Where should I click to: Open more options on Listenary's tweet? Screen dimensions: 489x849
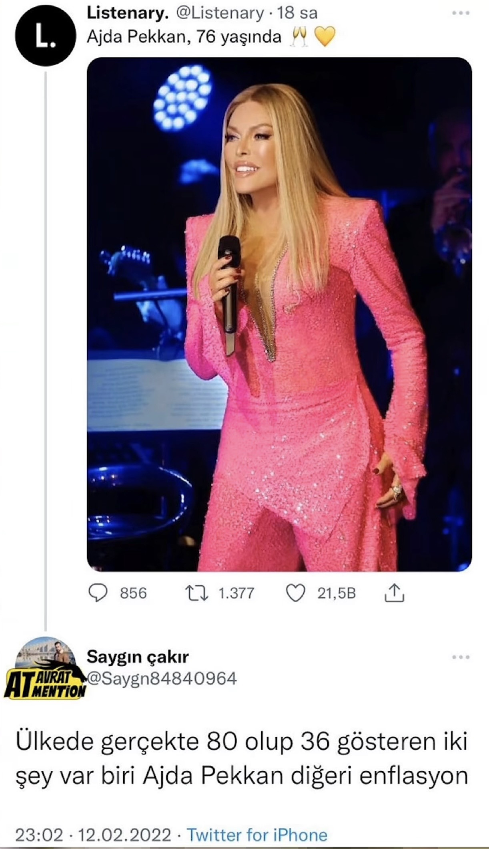coord(460,13)
